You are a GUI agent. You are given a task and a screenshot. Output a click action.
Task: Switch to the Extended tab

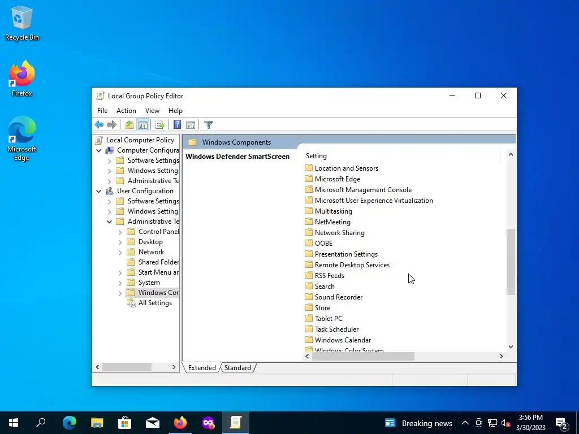click(202, 368)
